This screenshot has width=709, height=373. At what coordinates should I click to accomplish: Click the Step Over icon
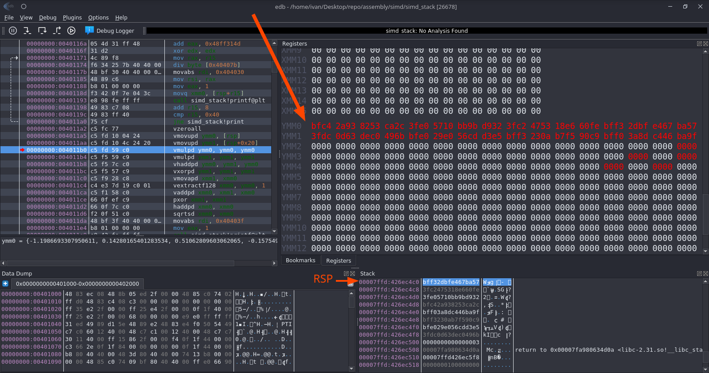[42, 31]
